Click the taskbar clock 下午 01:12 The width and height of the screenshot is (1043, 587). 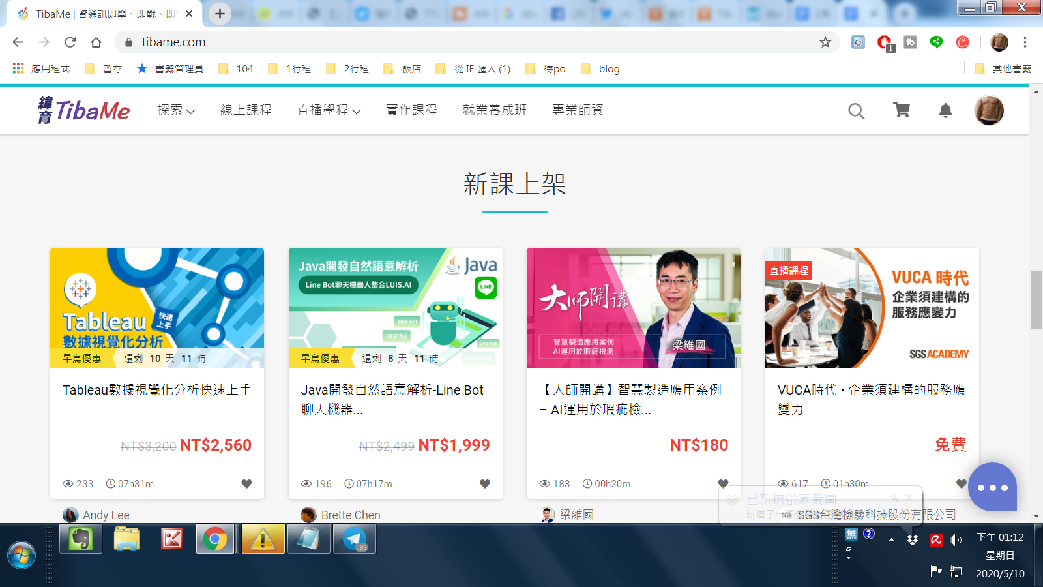click(1000, 537)
